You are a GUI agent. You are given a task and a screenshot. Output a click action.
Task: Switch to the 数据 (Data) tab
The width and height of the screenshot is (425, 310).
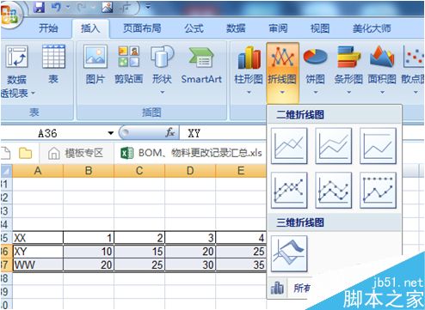[236, 28]
